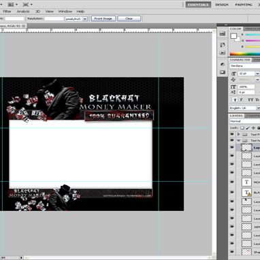Image resolution: width=260 pixels, height=260 pixels.
Task: Open the Brush presets dock icon
Action: [x=223, y=45]
